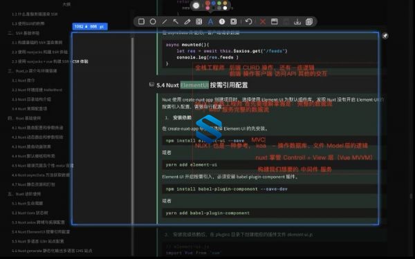Screen dimensions: 415x259
Task: Go to outline item 5.1 Nuxt
Action: coord(27,203)
